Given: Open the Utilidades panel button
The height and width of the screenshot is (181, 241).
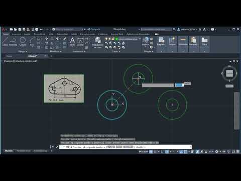Looking at the screenshot, I should pyautogui.click(x=183, y=44).
